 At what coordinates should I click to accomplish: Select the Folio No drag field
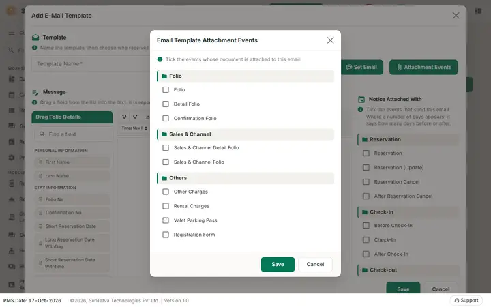72,199
